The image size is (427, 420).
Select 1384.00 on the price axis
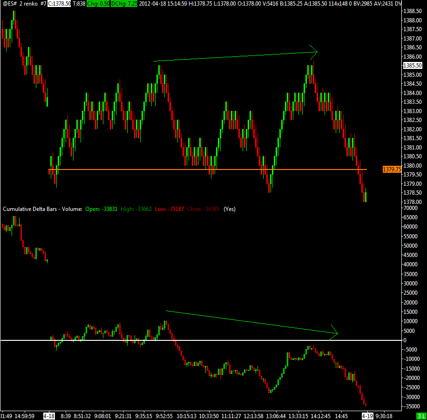pyautogui.click(x=413, y=93)
